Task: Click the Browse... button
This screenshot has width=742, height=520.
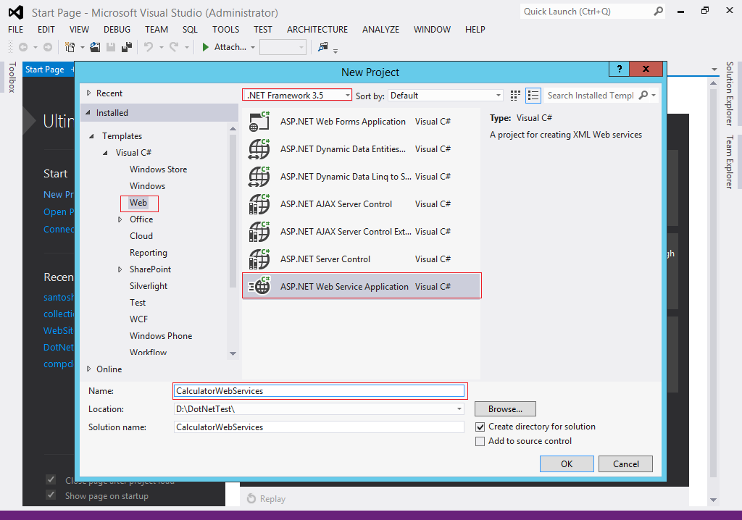Action: [505, 408]
